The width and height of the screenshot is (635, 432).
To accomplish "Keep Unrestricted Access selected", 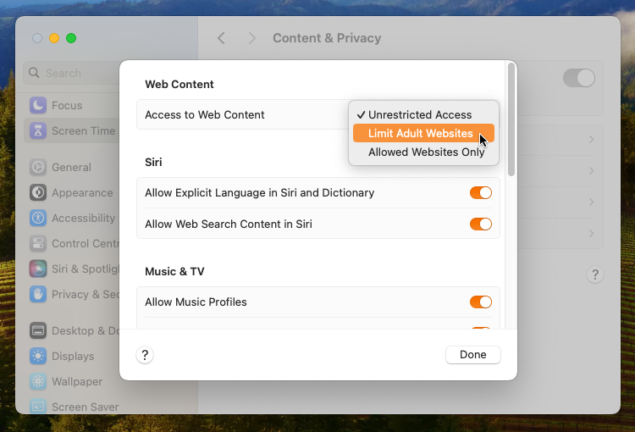I will (420, 114).
